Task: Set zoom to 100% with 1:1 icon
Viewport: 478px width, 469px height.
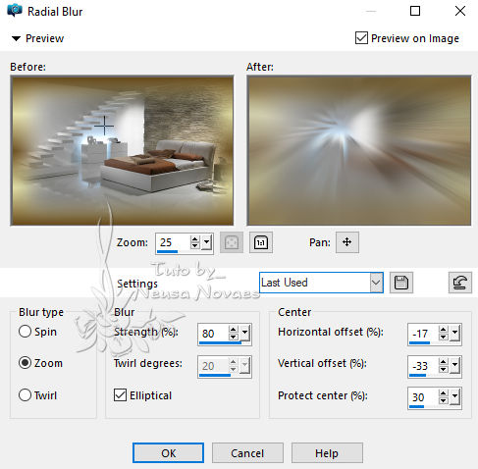Action: click(261, 242)
